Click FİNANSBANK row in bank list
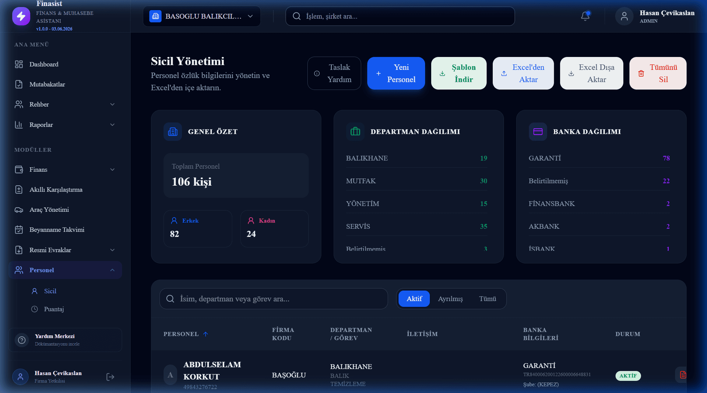The height and width of the screenshot is (393, 707). click(599, 204)
